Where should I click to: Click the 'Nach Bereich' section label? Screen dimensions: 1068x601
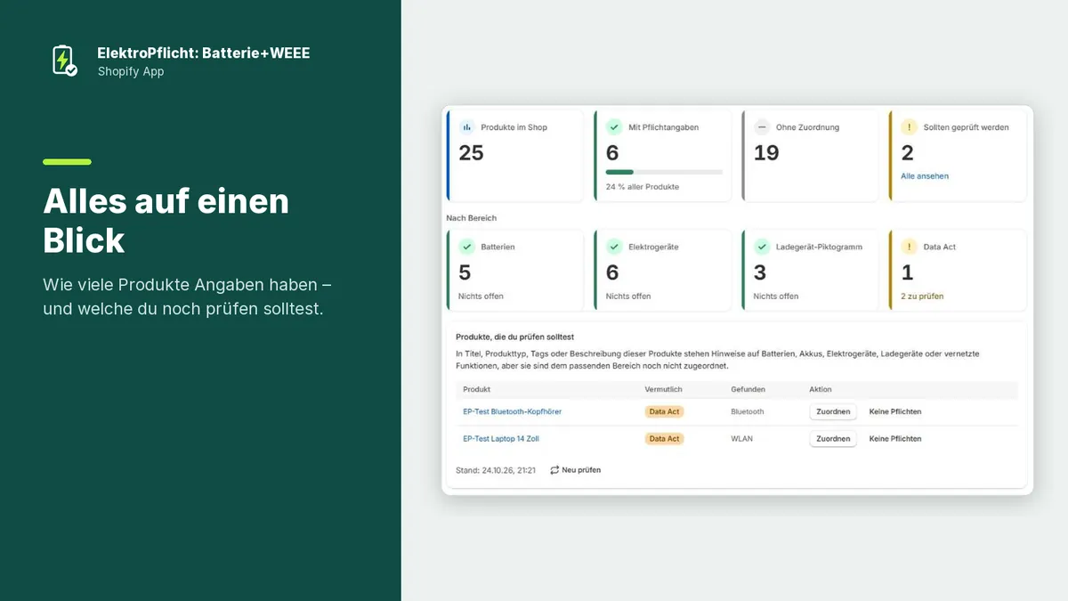coord(472,217)
